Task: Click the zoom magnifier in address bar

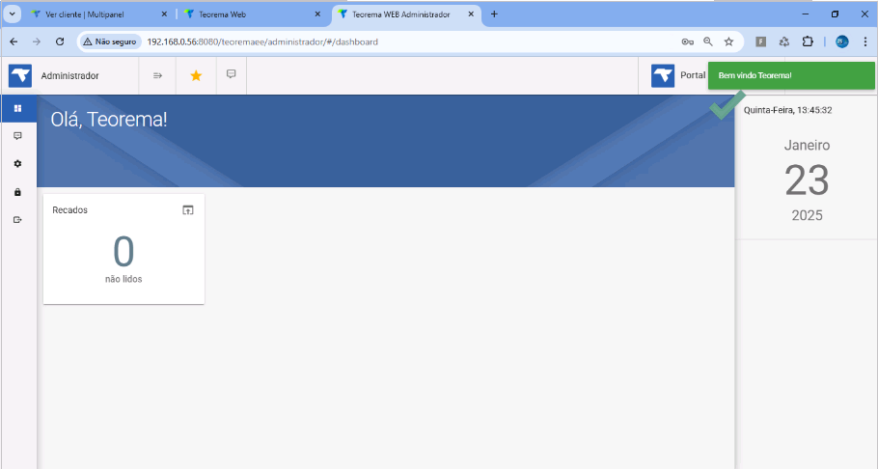Action: (x=708, y=41)
